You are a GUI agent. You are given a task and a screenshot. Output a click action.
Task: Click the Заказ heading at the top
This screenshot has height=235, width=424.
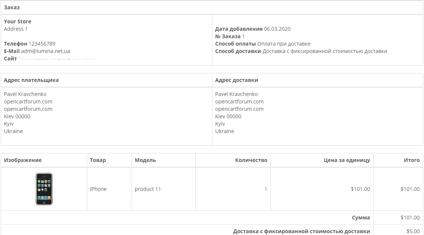pyautogui.click(x=12, y=7)
